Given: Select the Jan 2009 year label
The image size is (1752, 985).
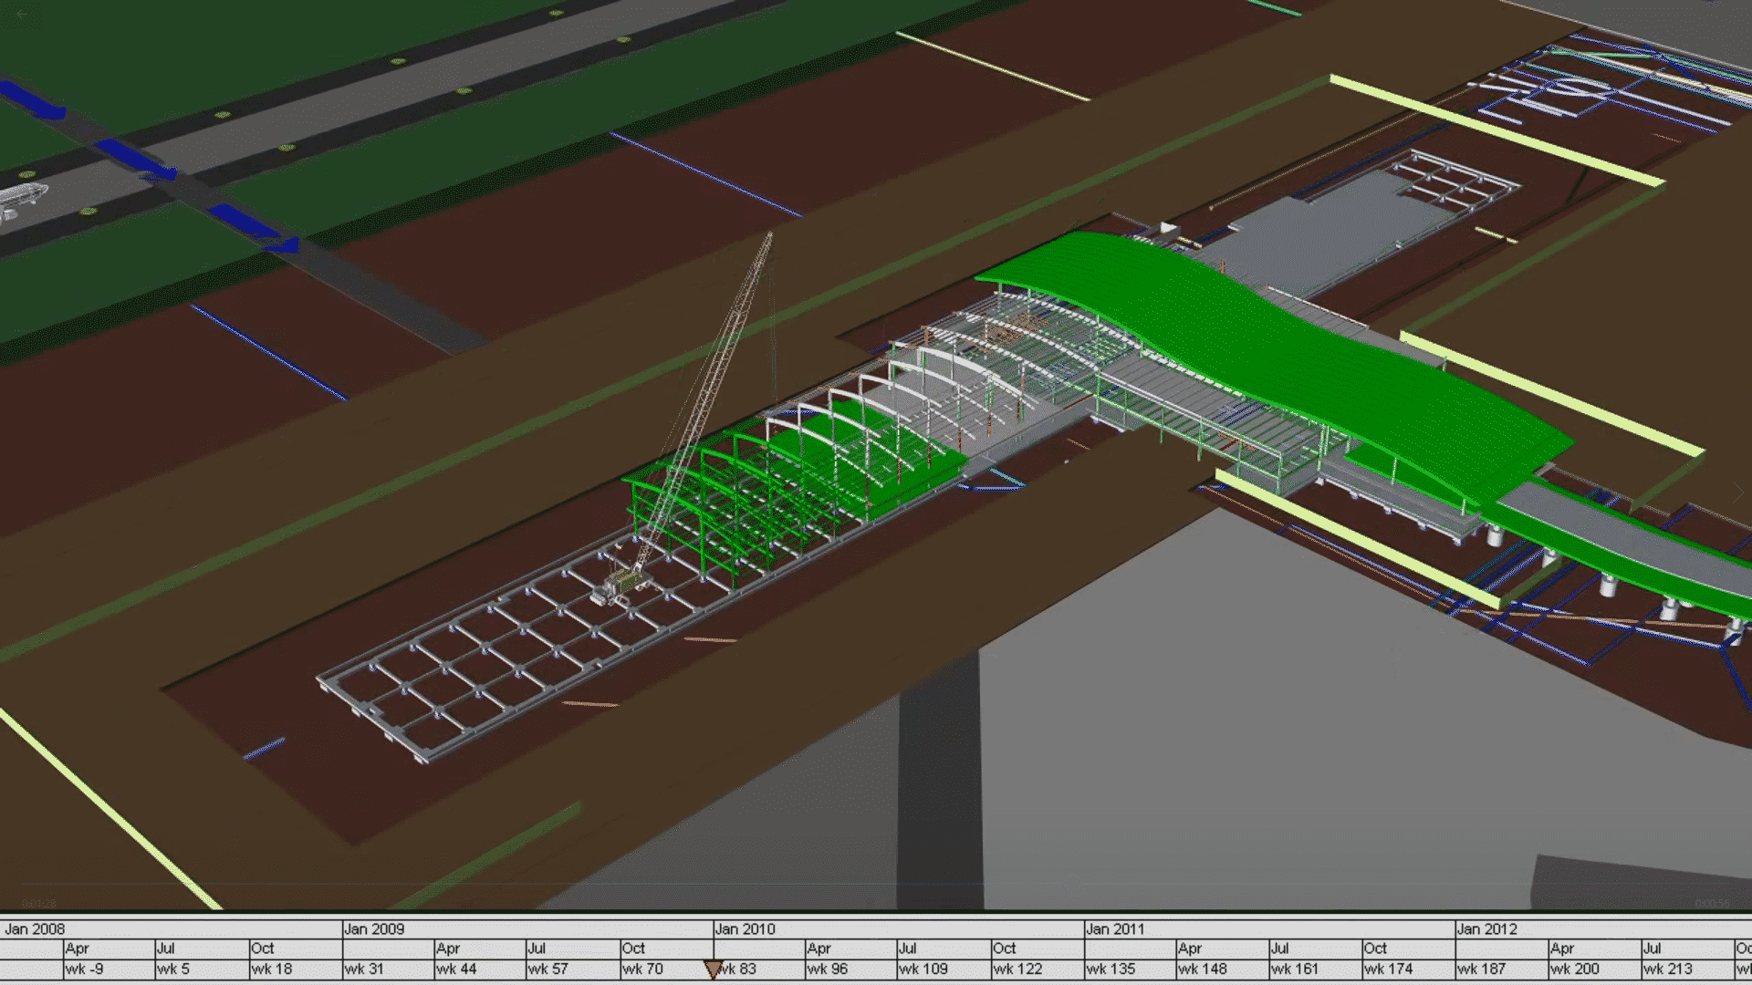Looking at the screenshot, I should tap(374, 928).
